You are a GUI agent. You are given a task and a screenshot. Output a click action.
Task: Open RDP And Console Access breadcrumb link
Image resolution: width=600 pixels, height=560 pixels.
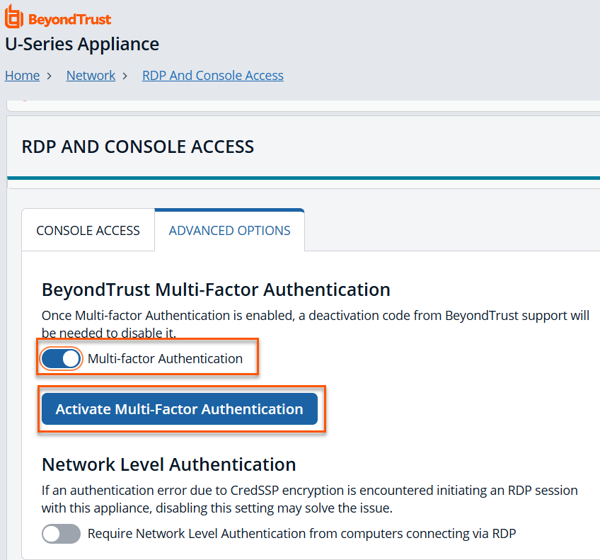pyautogui.click(x=213, y=76)
